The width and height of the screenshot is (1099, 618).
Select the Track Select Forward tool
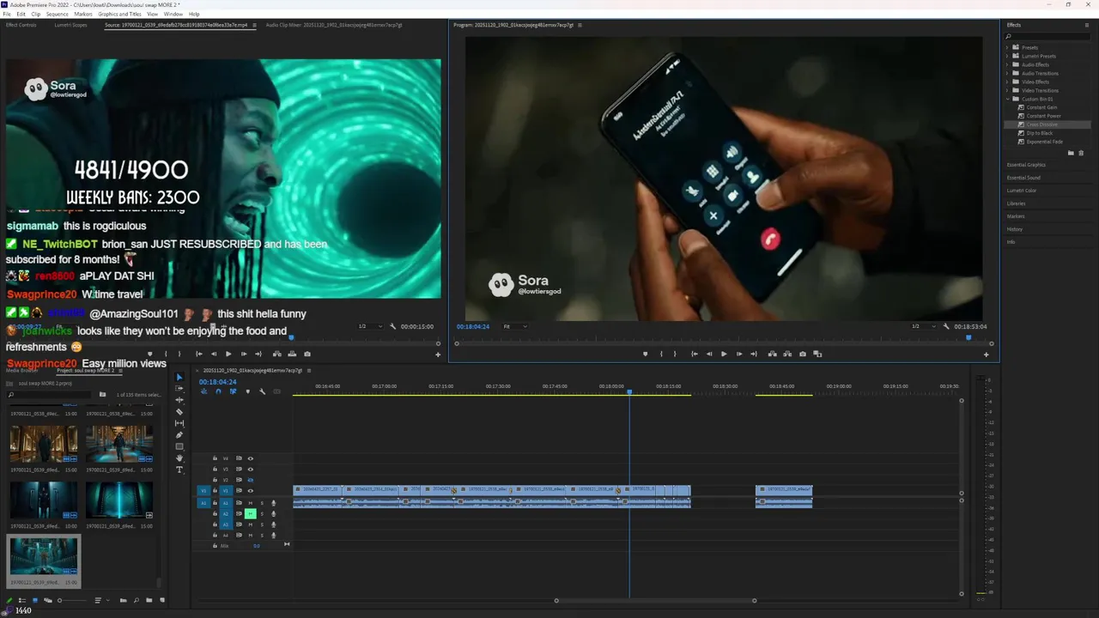click(179, 389)
